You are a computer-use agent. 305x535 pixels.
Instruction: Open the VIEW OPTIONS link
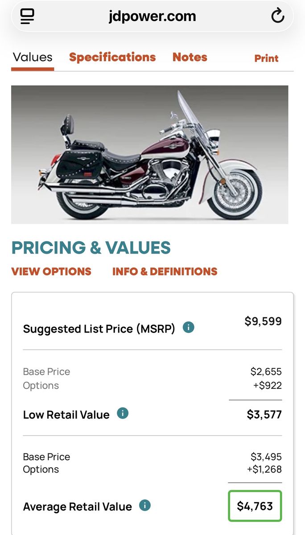[51, 272]
